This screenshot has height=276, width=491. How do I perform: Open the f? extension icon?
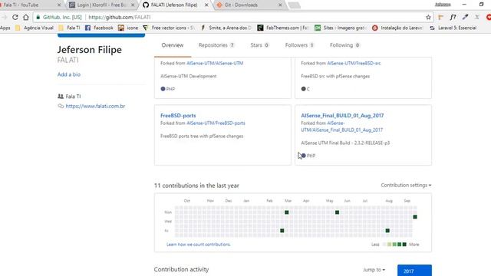tap(453, 17)
